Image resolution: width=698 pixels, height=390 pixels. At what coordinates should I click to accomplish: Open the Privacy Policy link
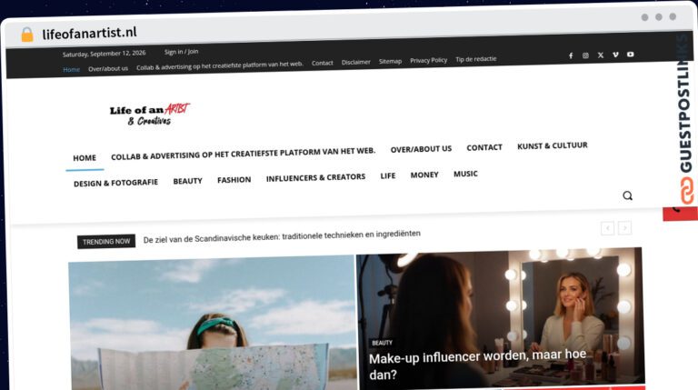(428, 60)
